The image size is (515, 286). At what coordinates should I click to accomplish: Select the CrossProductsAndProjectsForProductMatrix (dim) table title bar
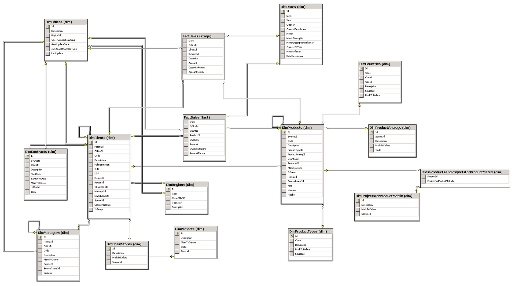coord(465,172)
